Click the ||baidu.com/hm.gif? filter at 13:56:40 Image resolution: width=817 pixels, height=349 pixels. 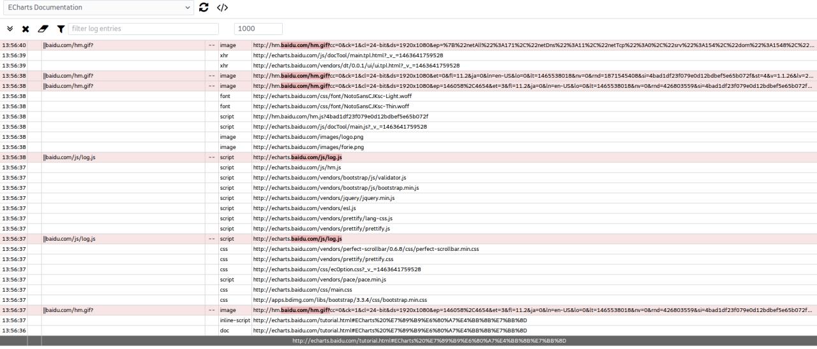tap(68, 45)
